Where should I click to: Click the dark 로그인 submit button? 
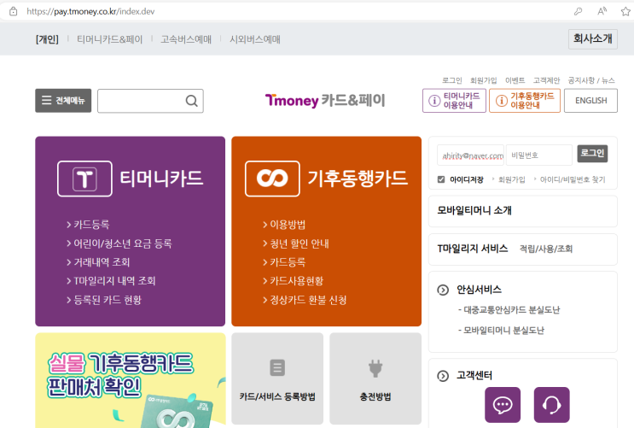coord(592,154)
